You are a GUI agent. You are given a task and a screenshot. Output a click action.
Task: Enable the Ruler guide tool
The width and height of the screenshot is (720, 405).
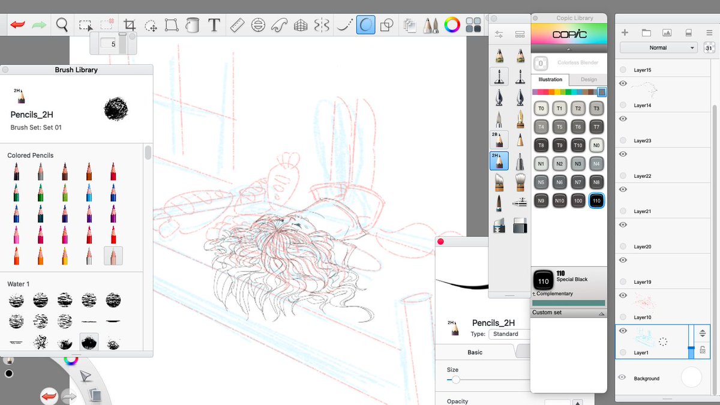tap(238, 25)
